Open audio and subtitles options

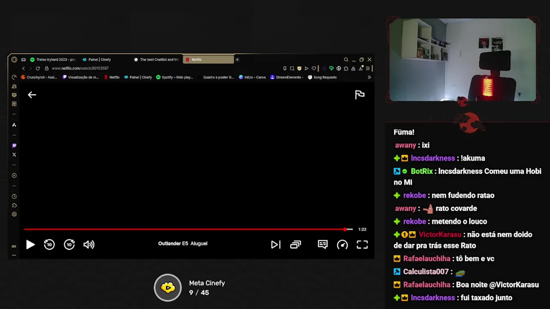(323, 245)
